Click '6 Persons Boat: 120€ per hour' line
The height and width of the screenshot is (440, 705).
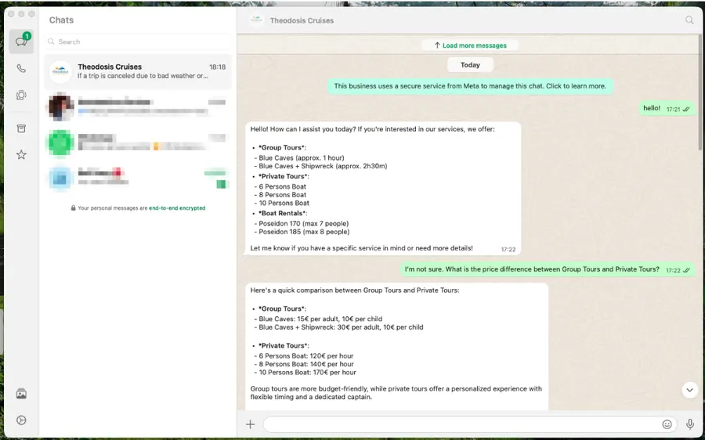pos(303,356)
